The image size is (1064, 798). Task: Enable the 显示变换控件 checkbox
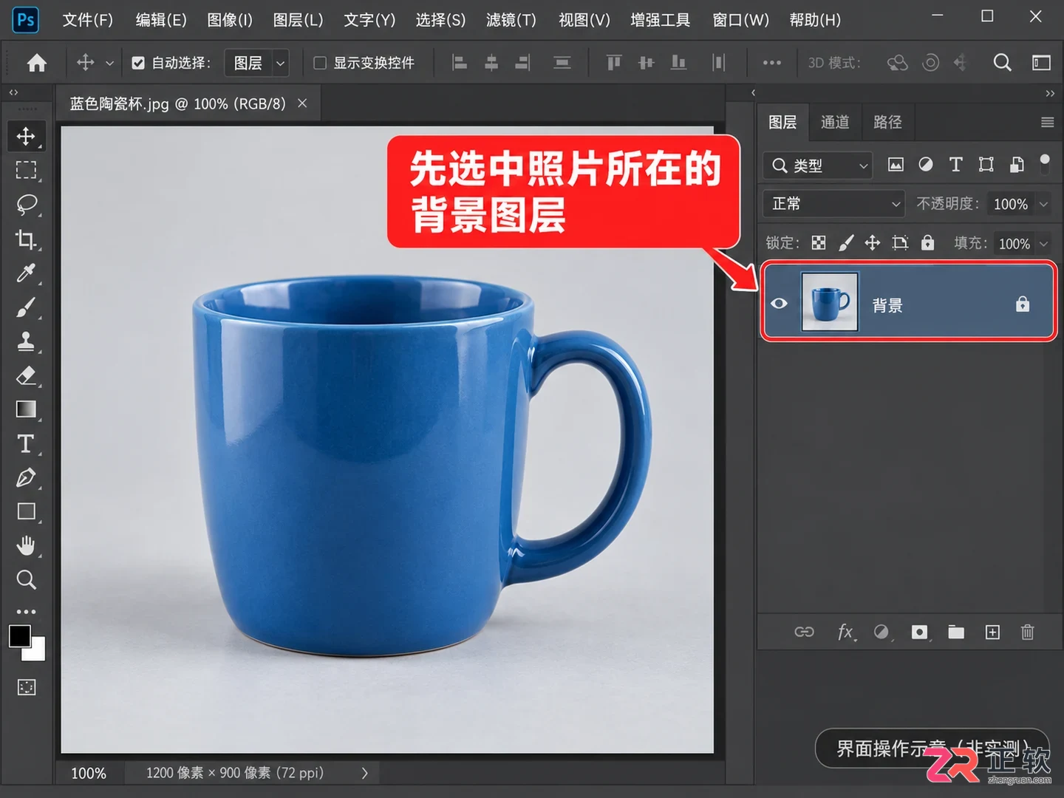pos(320,63)
